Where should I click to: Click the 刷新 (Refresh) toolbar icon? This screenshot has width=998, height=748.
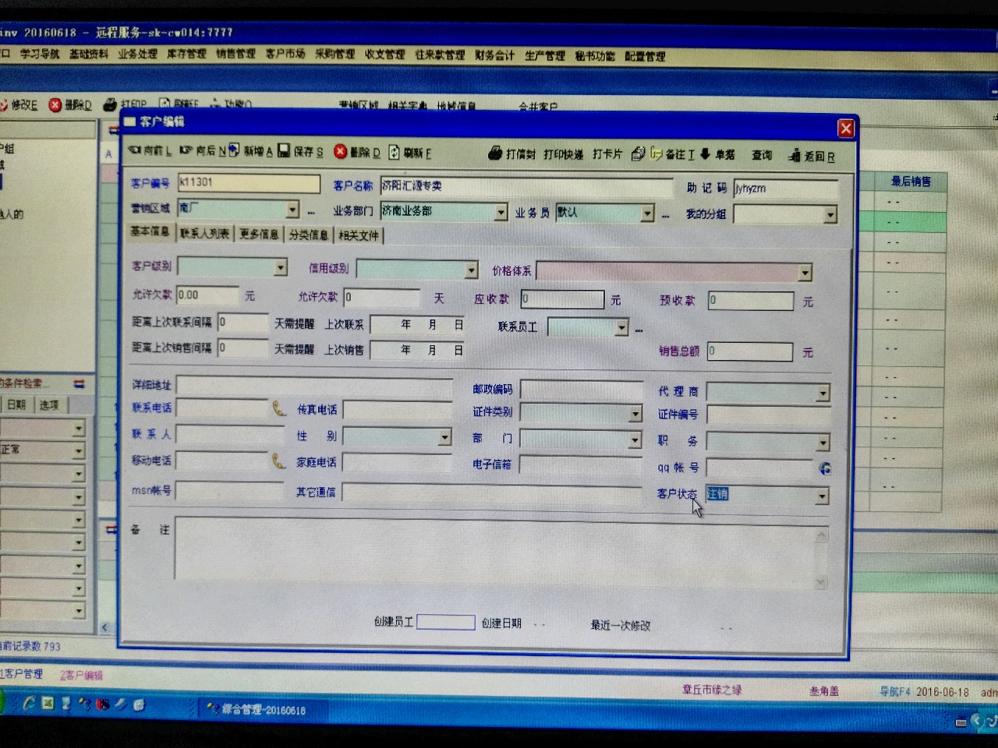click(394, 153)
